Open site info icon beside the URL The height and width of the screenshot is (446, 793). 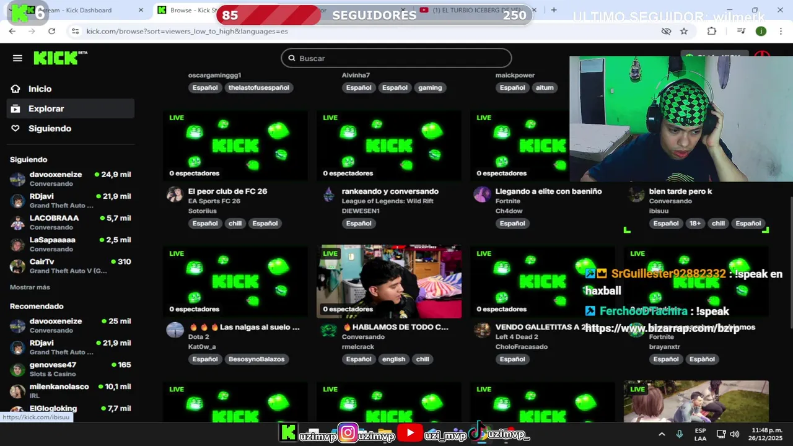click(75, 31)
